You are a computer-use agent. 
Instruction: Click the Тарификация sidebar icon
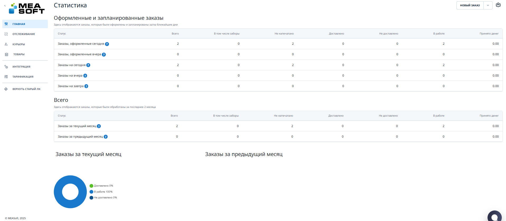click(6, 77)
